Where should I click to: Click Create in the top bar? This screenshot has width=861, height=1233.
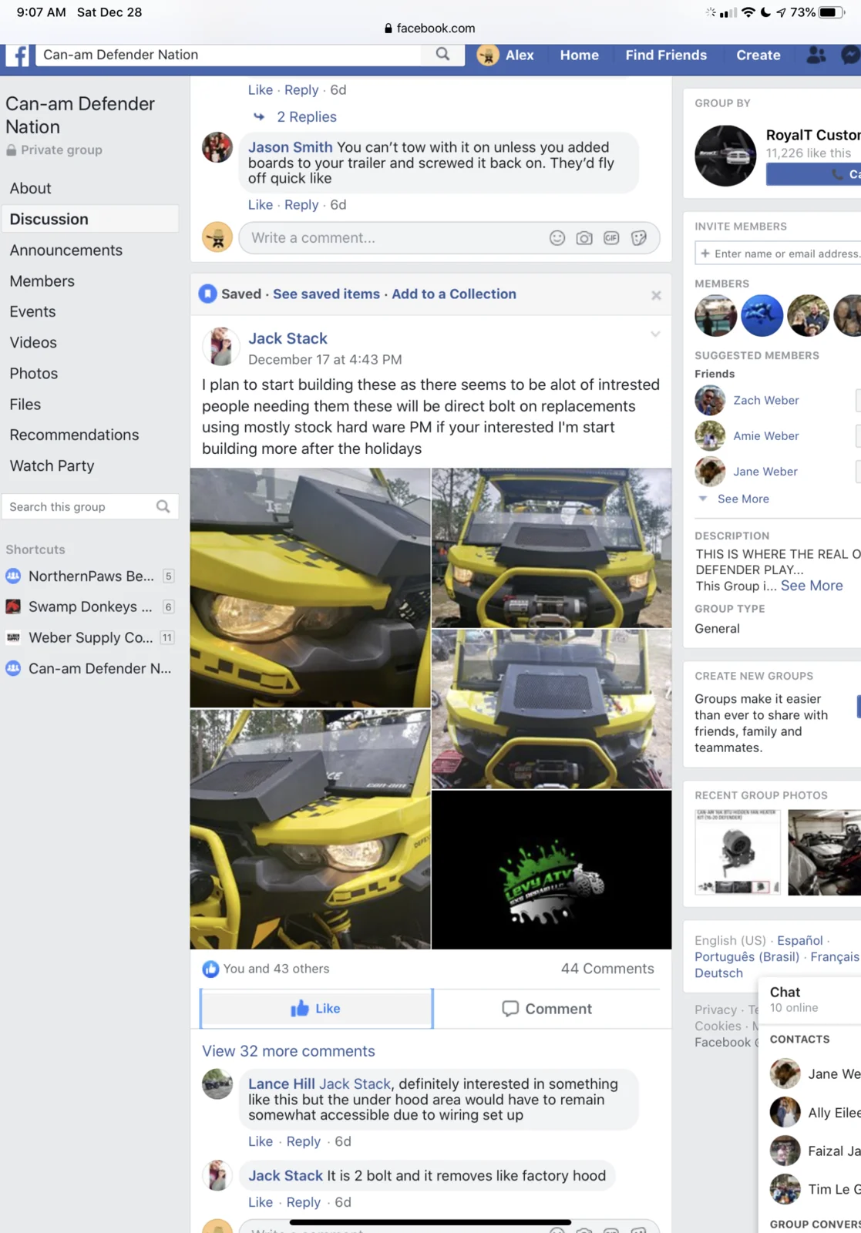pos(758,55)
